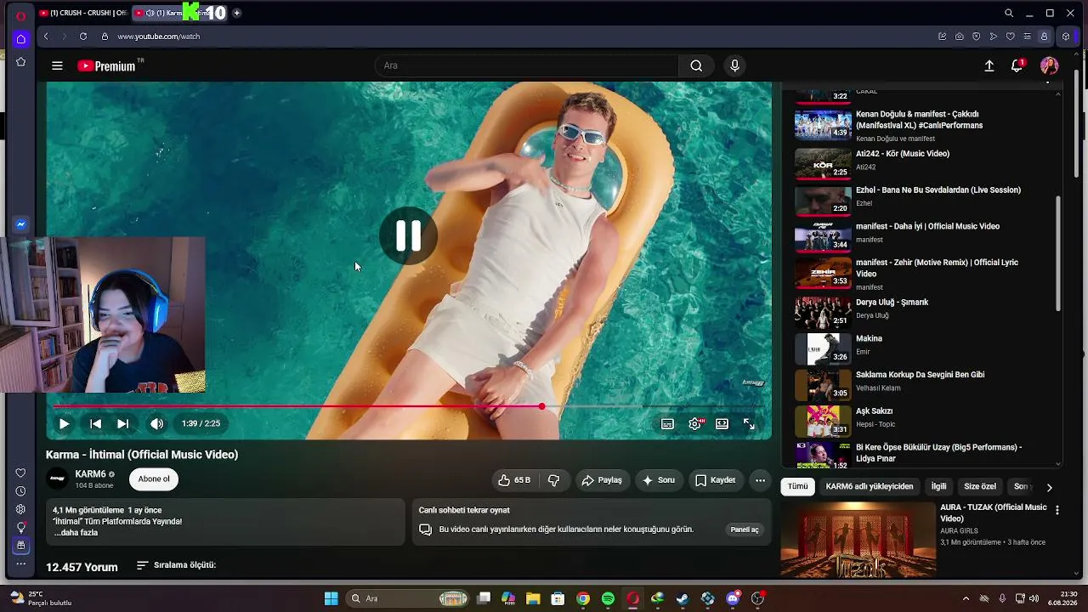Enter fullscreen mode in the video player
The image size is (1088, 612).
[749, 423]
